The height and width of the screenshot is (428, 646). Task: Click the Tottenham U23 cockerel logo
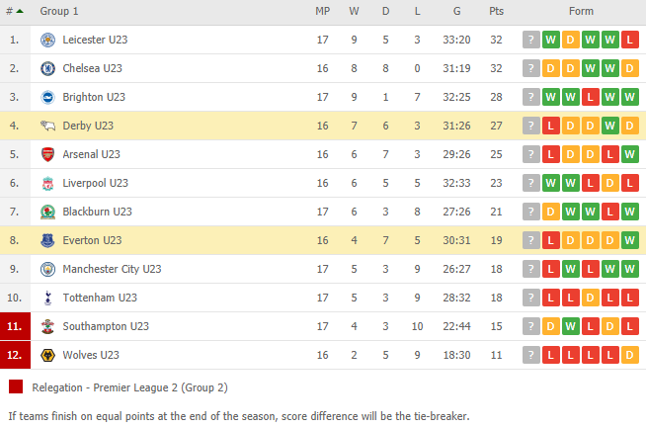click(47, 298)
